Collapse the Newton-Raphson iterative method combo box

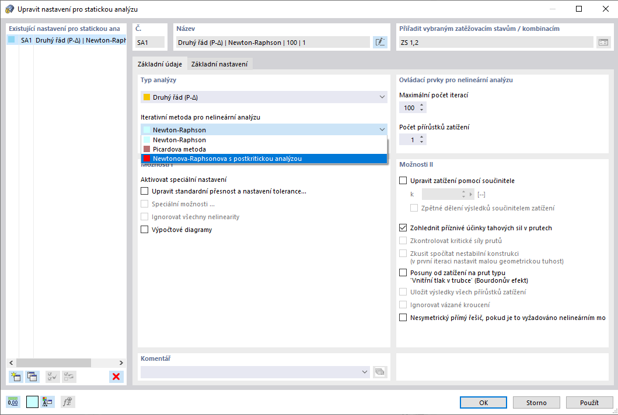coord(382,130)
